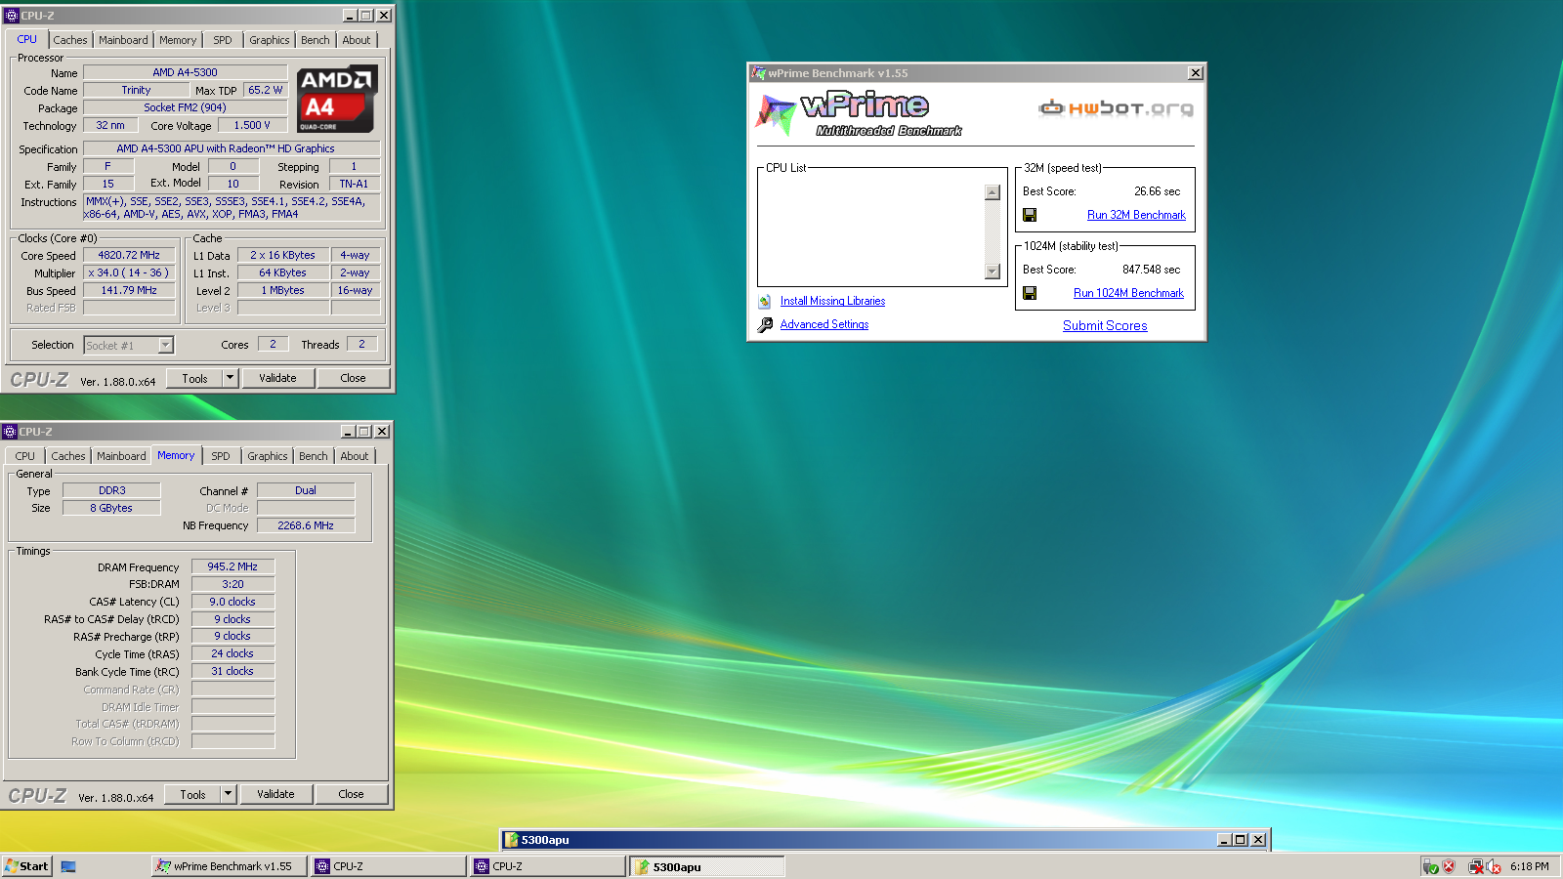1563x879 pixels.
Task: Click the 5300apu window title icon
Action: pos(511,840)
